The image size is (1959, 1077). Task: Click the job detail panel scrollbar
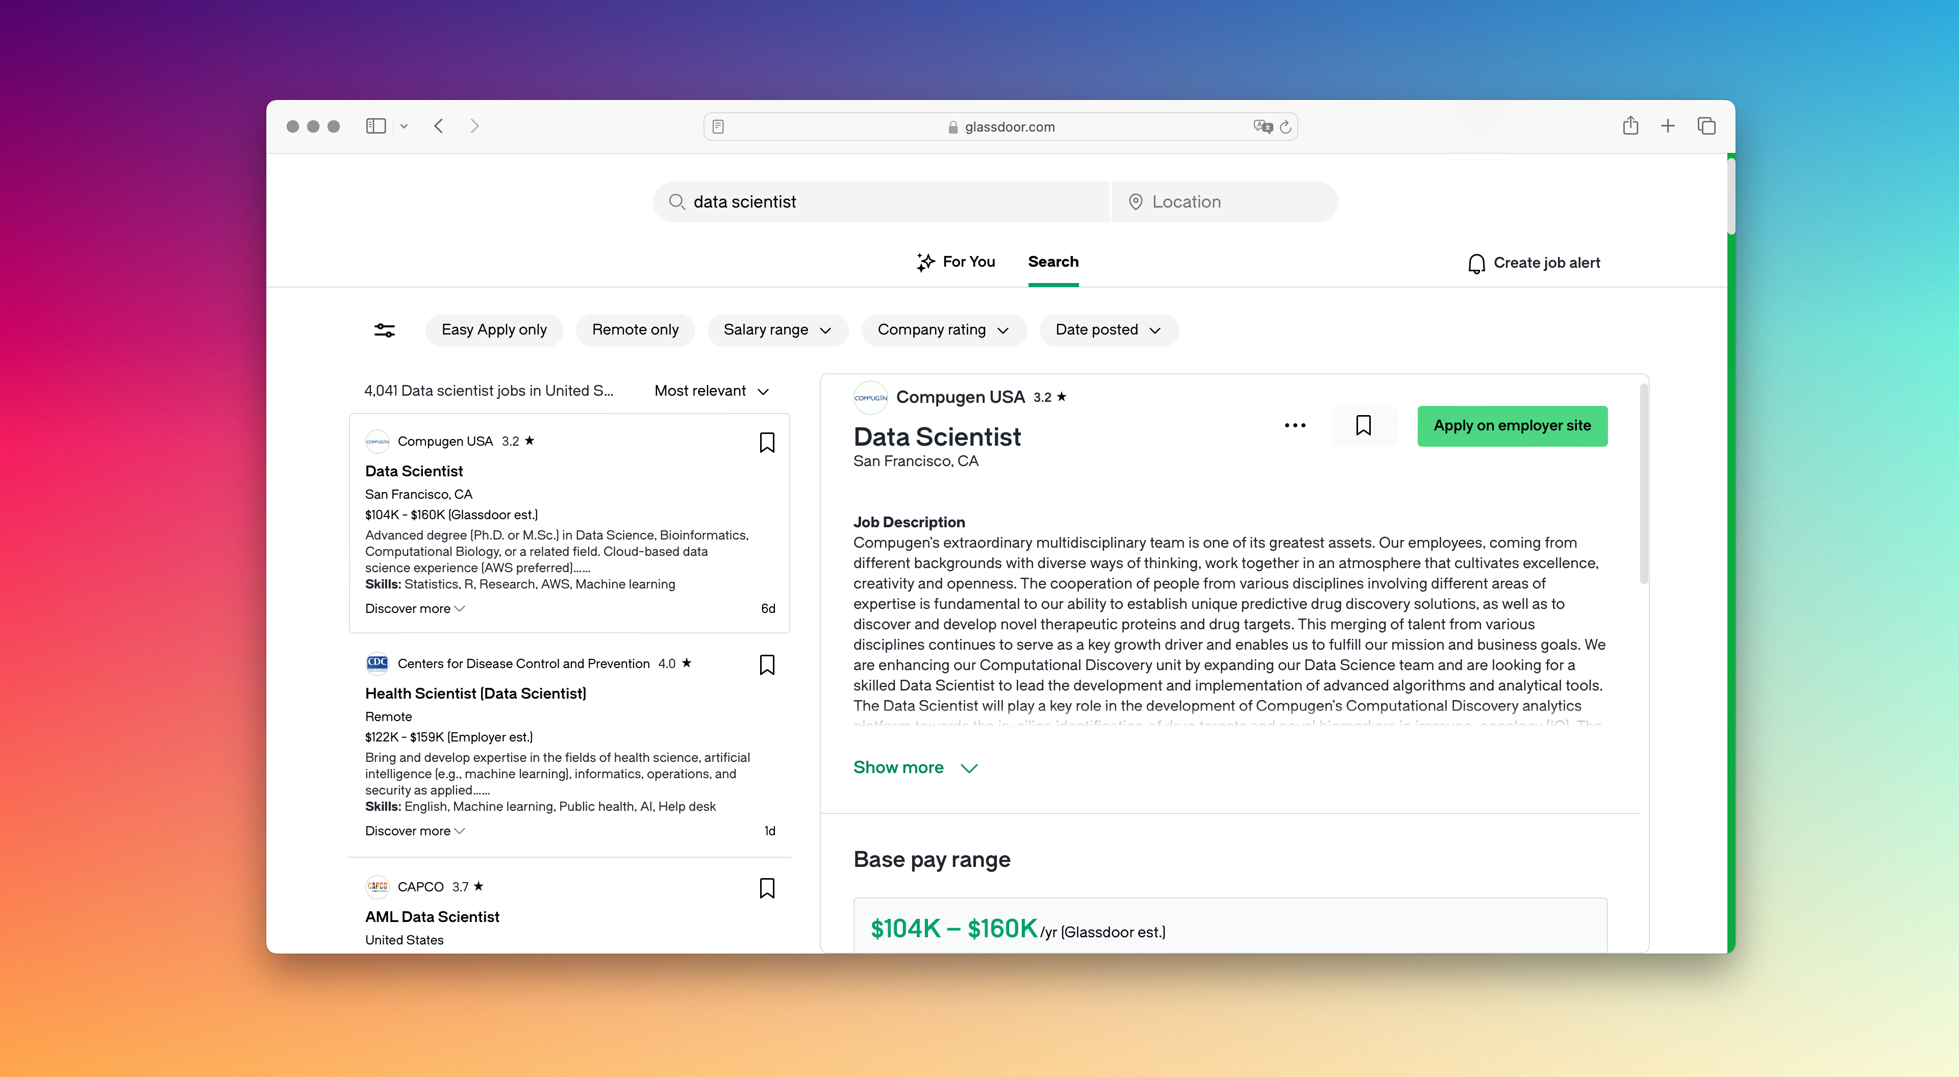point(1643,484)
